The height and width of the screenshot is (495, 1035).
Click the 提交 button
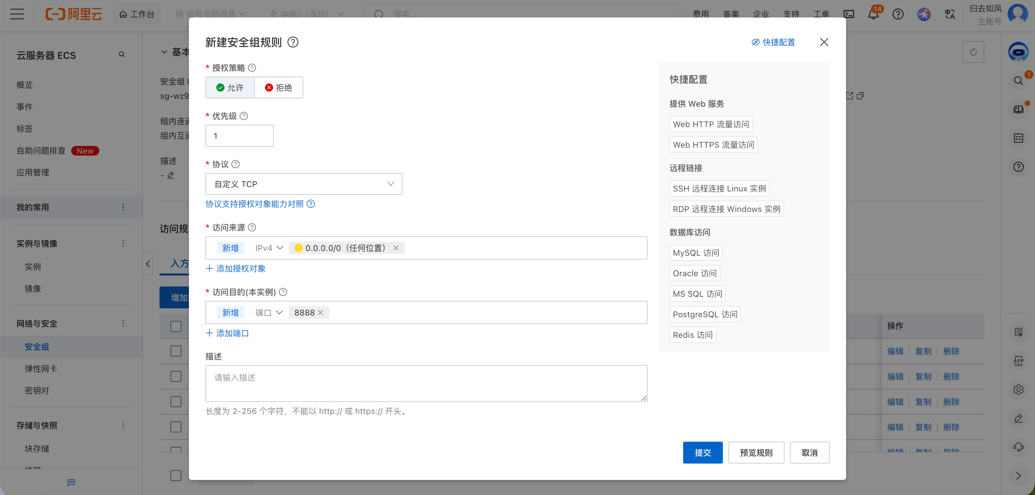(x=702, y=453)
